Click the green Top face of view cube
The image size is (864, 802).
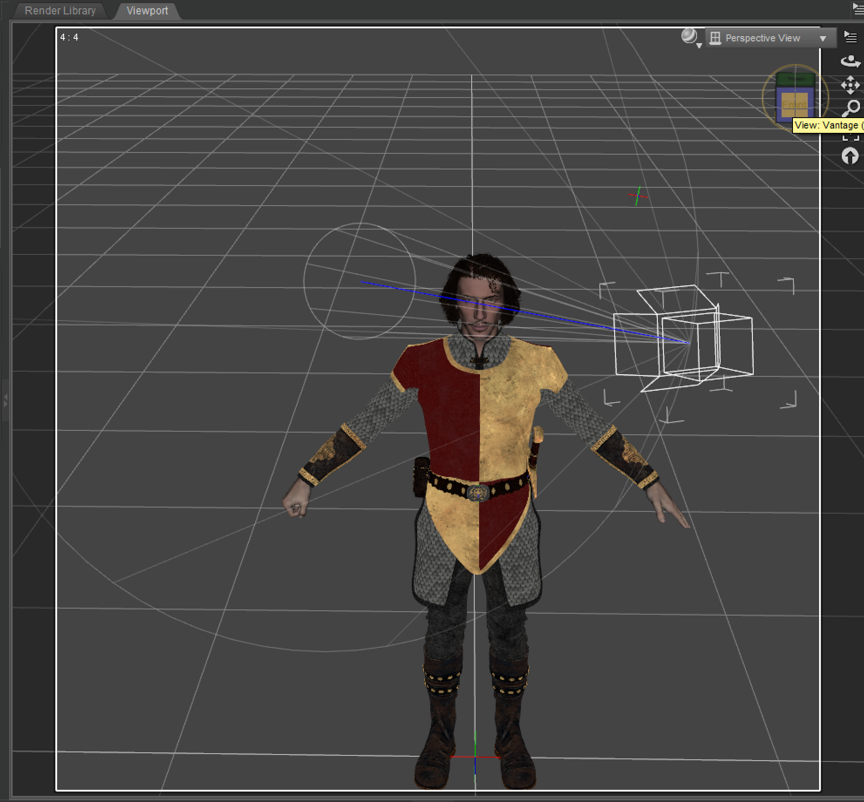(x=795, y=79)
